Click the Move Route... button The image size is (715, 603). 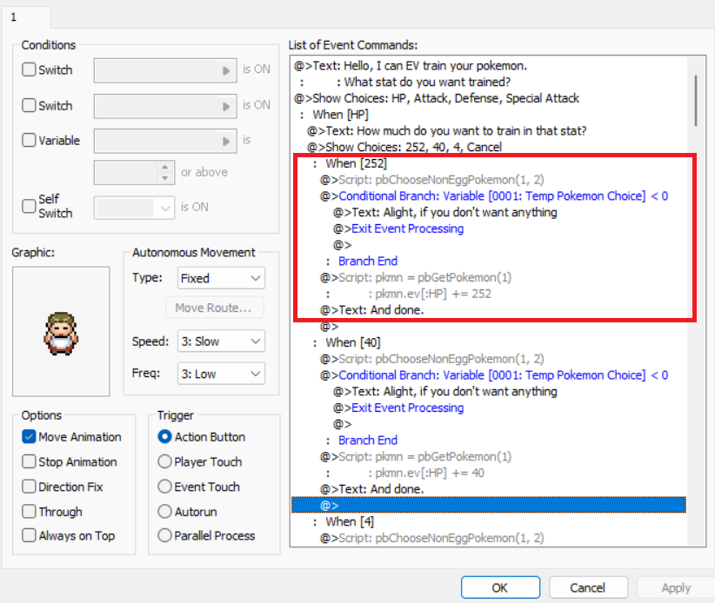(214, 308)
